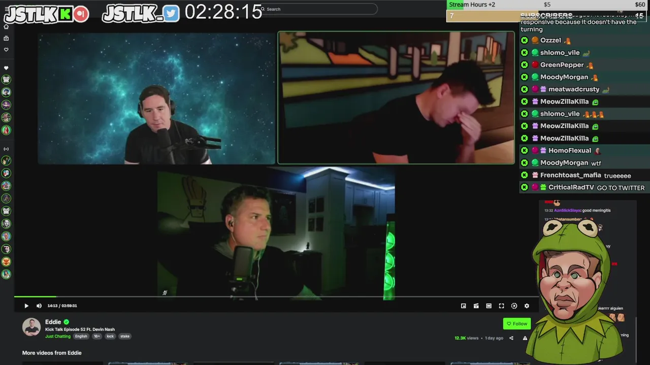
Task: Click the Kick icon beside HomoFlexual
Action: pyautogui.click(x=525, y=151)
